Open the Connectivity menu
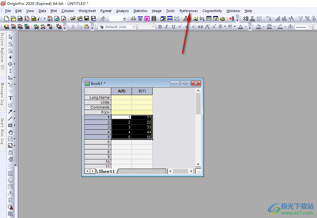The image size is (317, 218). point(212,11)
